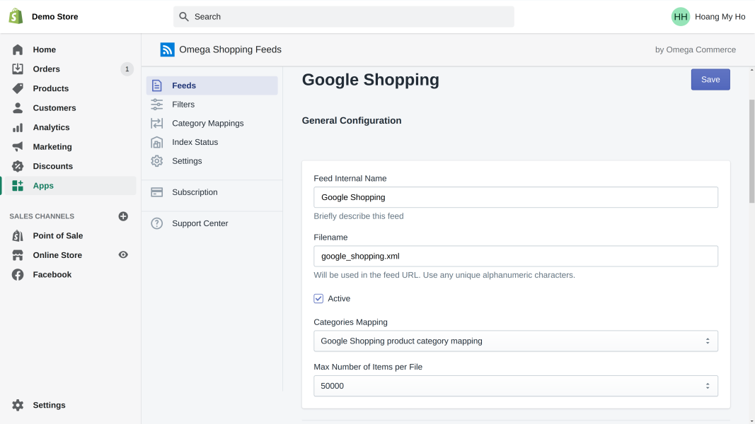Go to Discounts in the sidebar
This screenshot has width=755, height=424.
click(52, 166)
